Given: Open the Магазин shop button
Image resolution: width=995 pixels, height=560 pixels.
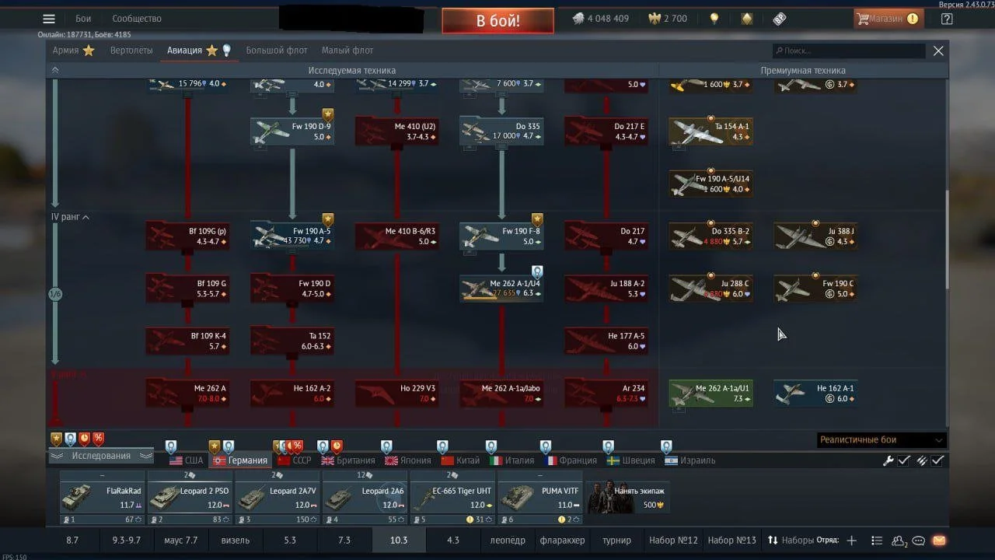Looking at the screenshot, I should click(889, 19).
